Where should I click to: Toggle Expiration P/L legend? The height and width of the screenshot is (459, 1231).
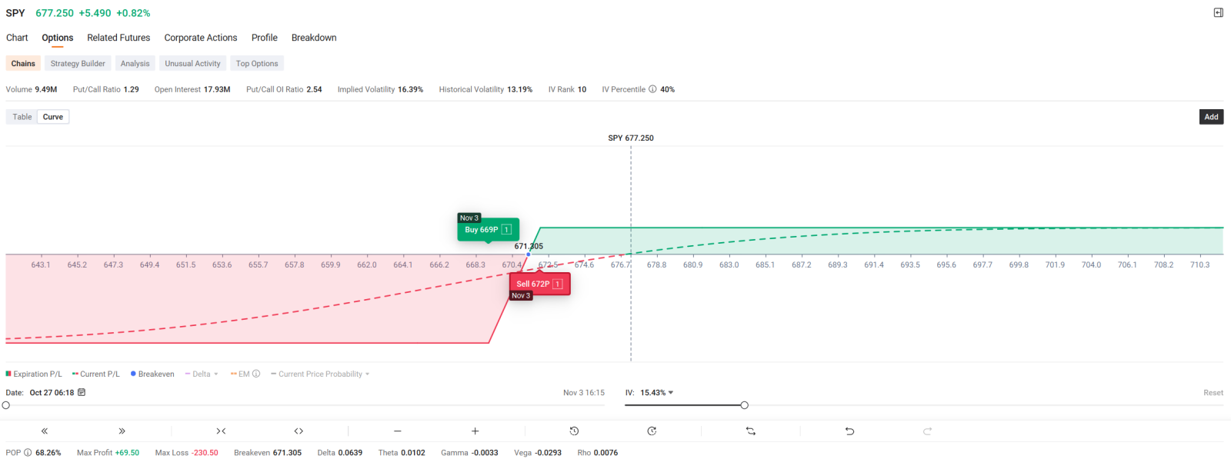coord(34,374)
